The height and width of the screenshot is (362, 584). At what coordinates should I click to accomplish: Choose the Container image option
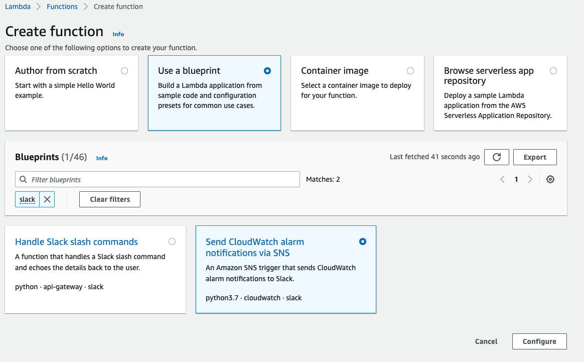point(410,71)
